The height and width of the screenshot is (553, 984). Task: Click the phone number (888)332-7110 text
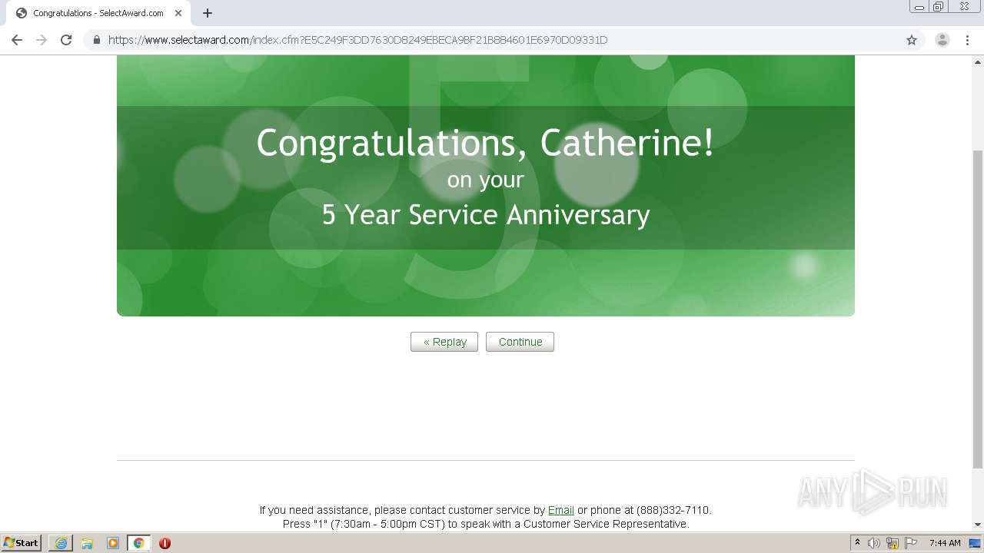(673, 510)
